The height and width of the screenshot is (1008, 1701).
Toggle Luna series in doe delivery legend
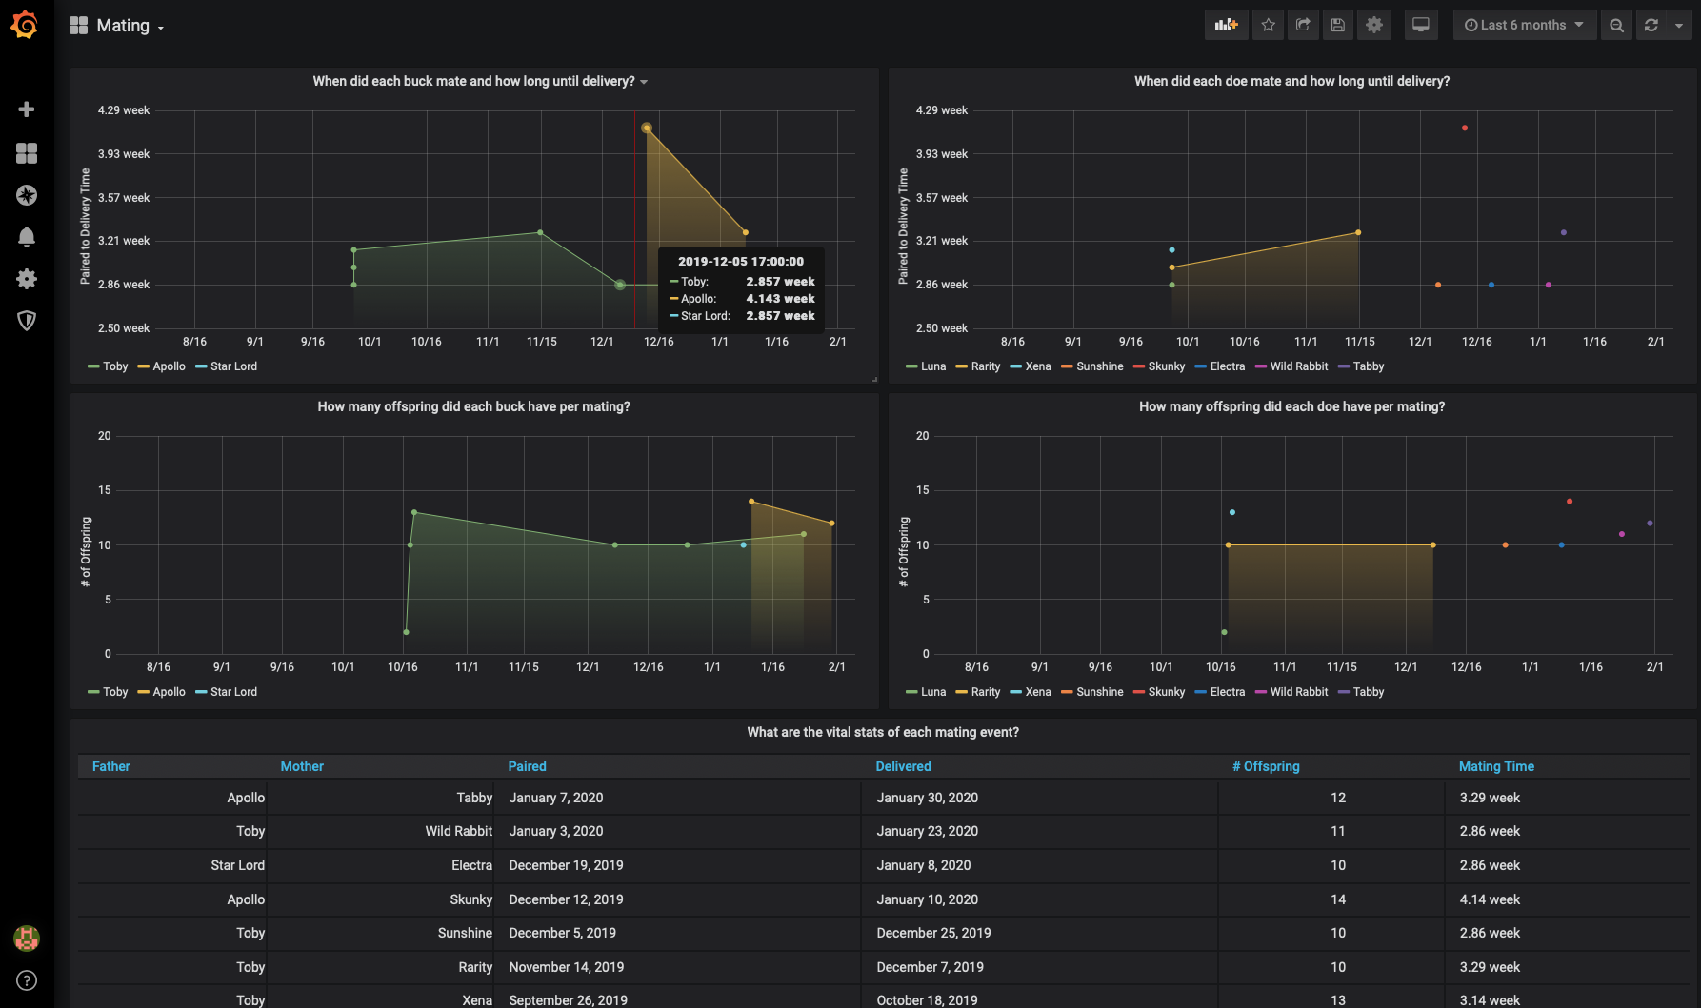coord(933,366)
